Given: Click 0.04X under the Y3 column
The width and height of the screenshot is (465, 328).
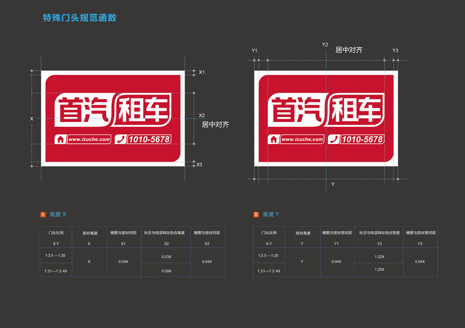Looking at the screenshot, I should pos(420,262).
